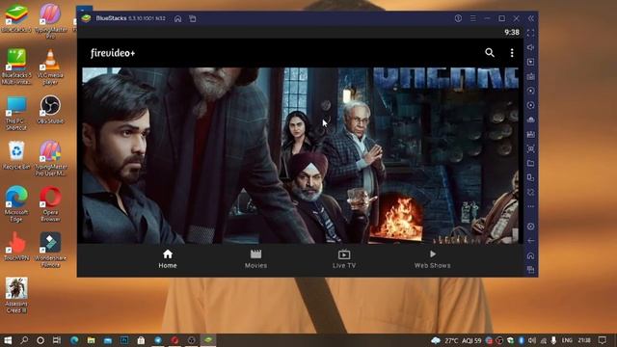Click the volume icon in BlueStacks sidebar
The image size is (617, 347).
[530, 47]
